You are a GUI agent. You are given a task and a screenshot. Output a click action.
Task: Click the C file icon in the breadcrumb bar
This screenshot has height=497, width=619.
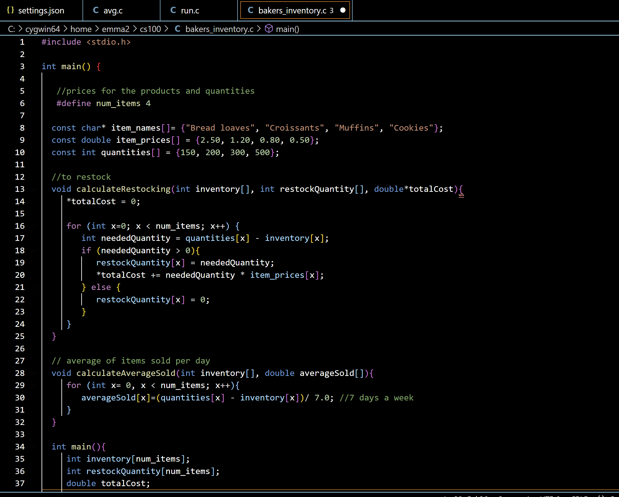178,29
